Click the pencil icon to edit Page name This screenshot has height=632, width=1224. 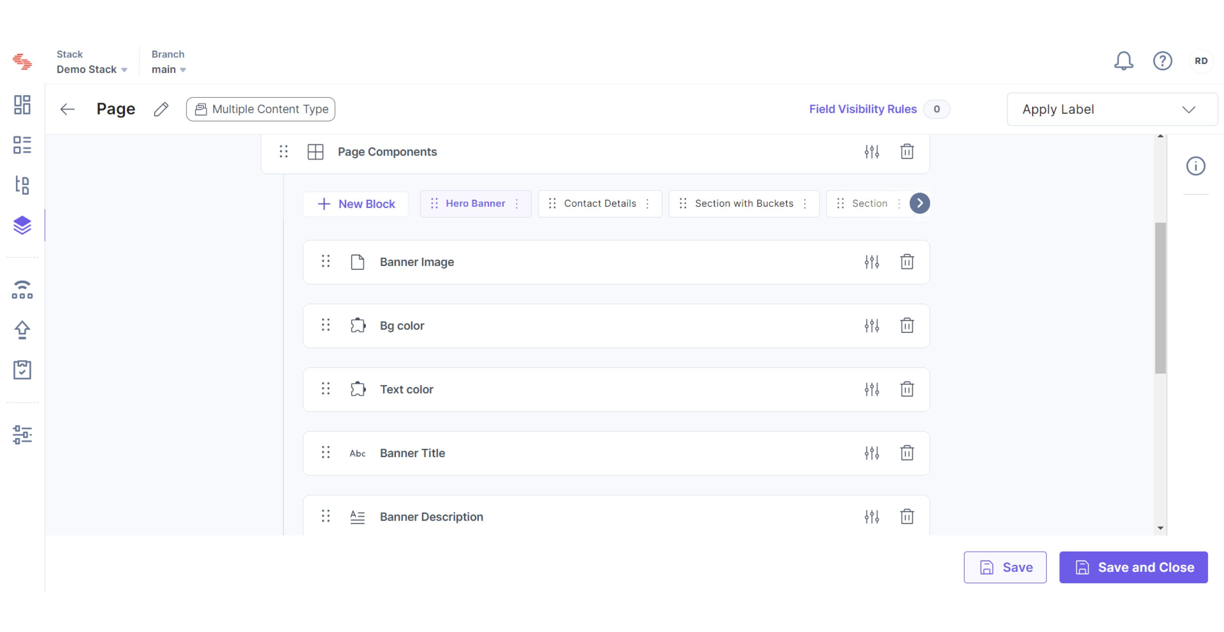pos(161,109)
